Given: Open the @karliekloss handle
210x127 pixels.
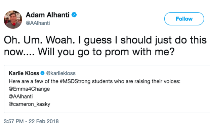Looking at the screenshot, I should coord(61,73).
